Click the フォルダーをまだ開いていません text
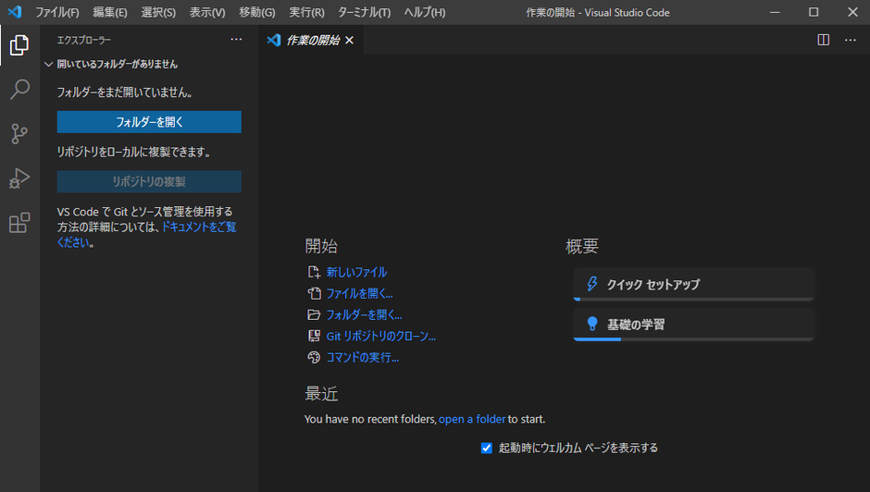The height and width of the screenshot is (492, 870). point(125,92)
